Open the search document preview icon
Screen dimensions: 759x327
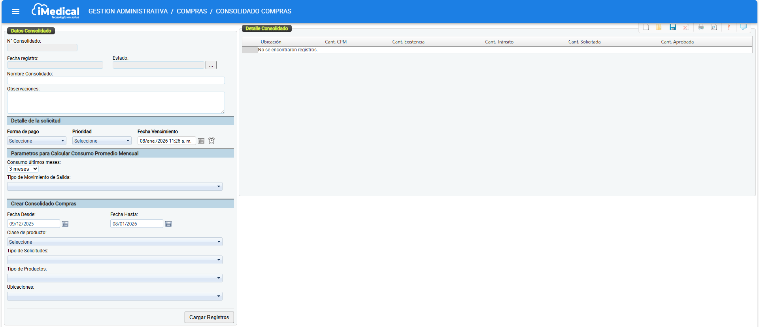714,27
